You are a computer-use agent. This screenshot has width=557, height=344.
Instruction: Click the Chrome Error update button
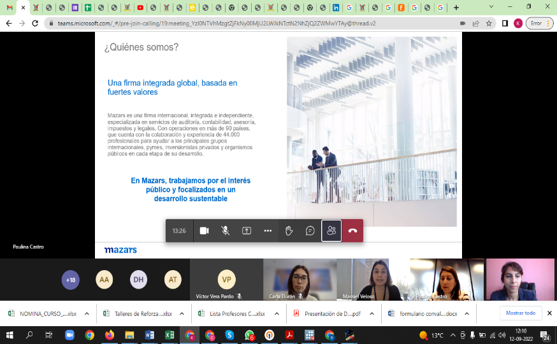pyautogui.click(x=539, y=24)
